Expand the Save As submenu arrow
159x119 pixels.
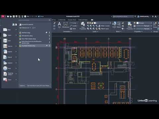coord(16,46)
